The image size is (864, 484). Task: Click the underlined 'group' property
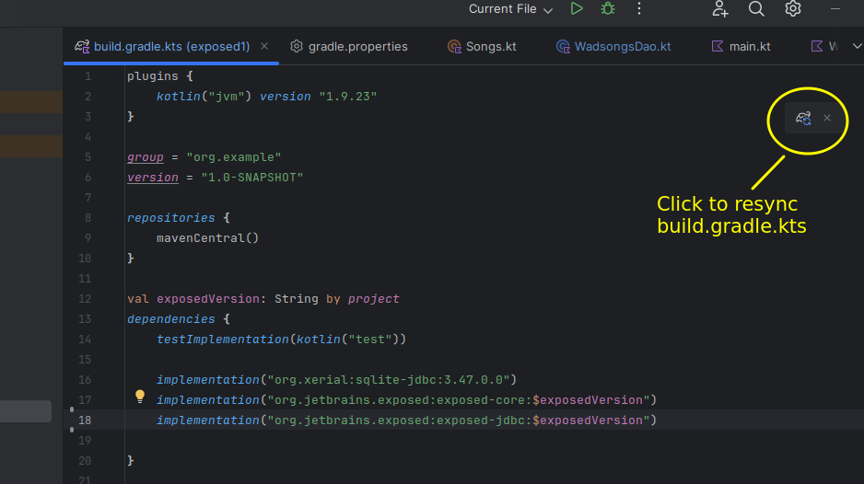146,157
